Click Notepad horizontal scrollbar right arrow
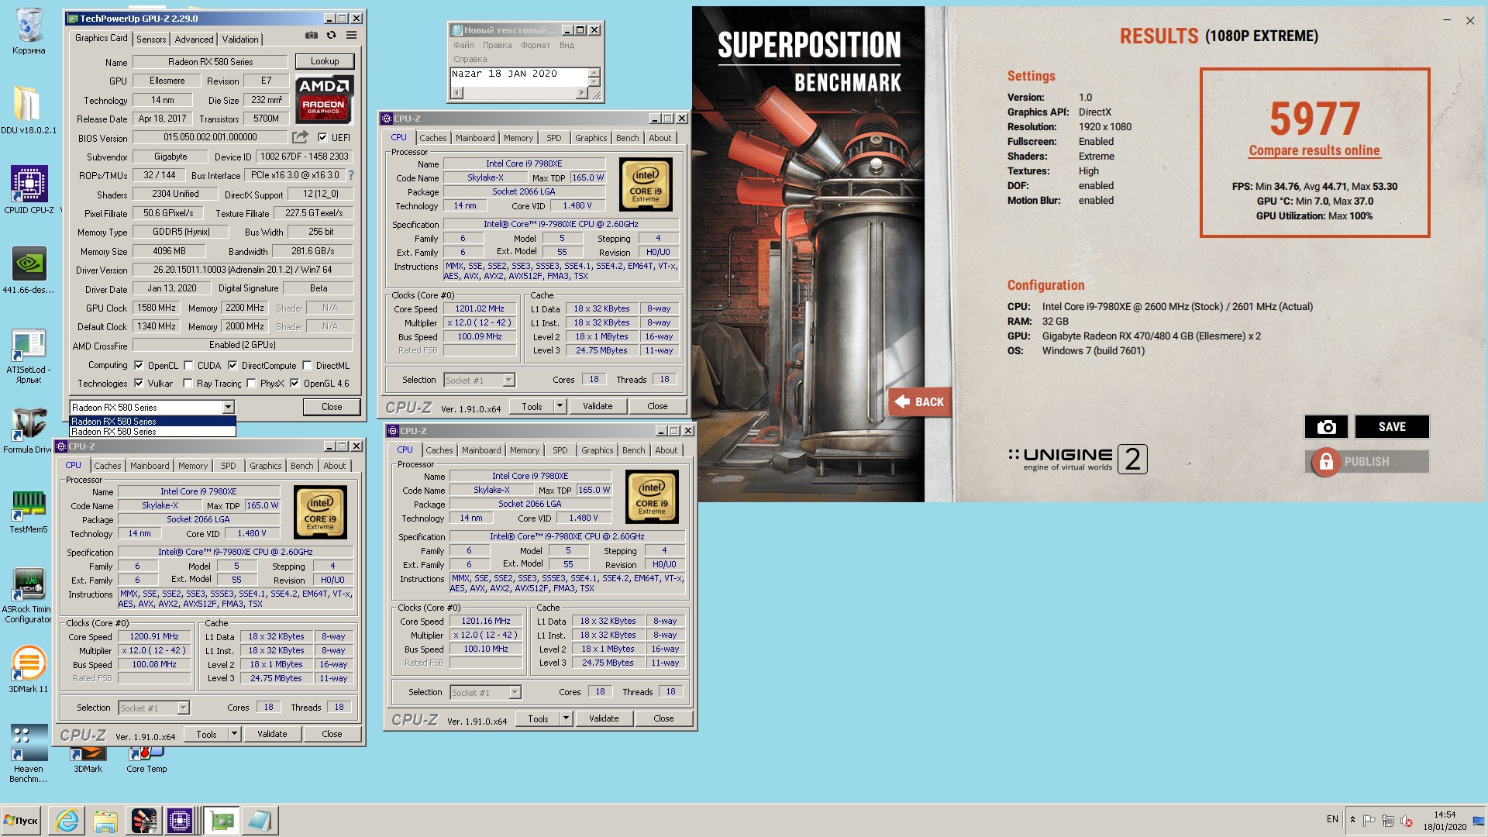This screenshot has height=837, width=1488. tap(581, 93)
